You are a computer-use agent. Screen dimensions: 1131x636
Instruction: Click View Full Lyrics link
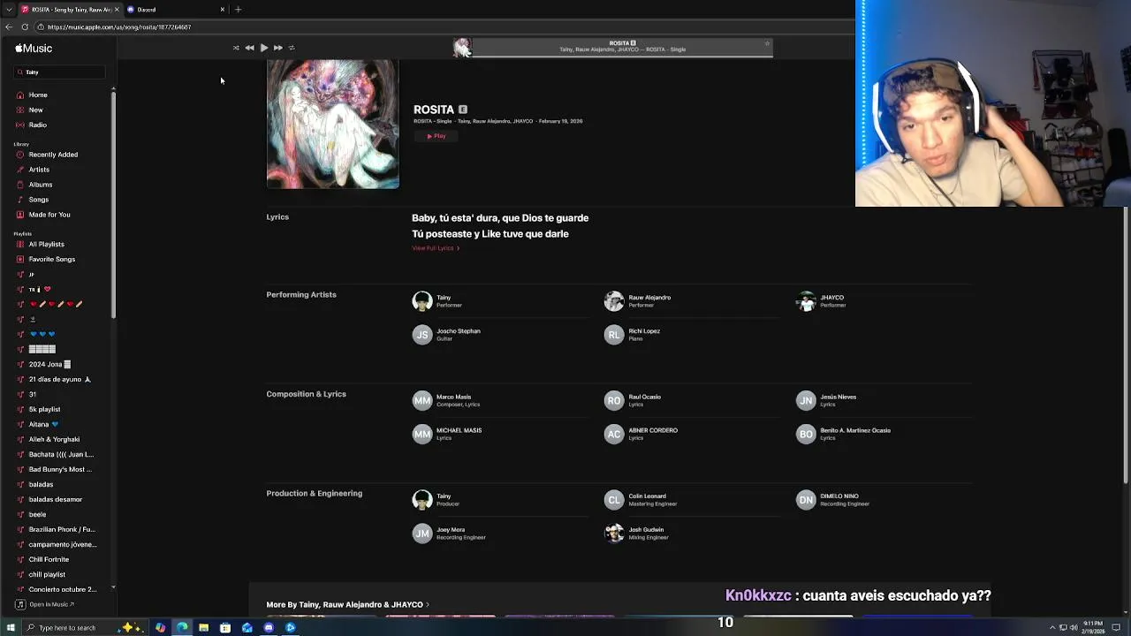(436, 248)
